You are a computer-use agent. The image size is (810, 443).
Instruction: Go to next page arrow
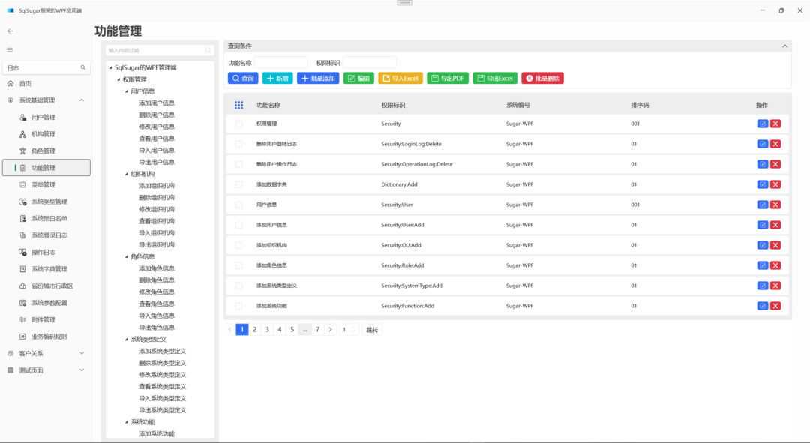[x=331, y=329]
